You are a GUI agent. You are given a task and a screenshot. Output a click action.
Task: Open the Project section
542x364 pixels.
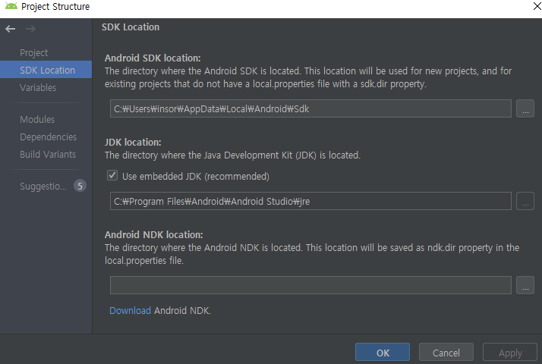34,52
